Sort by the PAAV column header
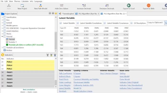 [76, 28]
